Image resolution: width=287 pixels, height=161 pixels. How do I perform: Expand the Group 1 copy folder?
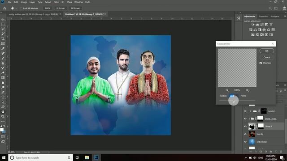pos(250,119)
